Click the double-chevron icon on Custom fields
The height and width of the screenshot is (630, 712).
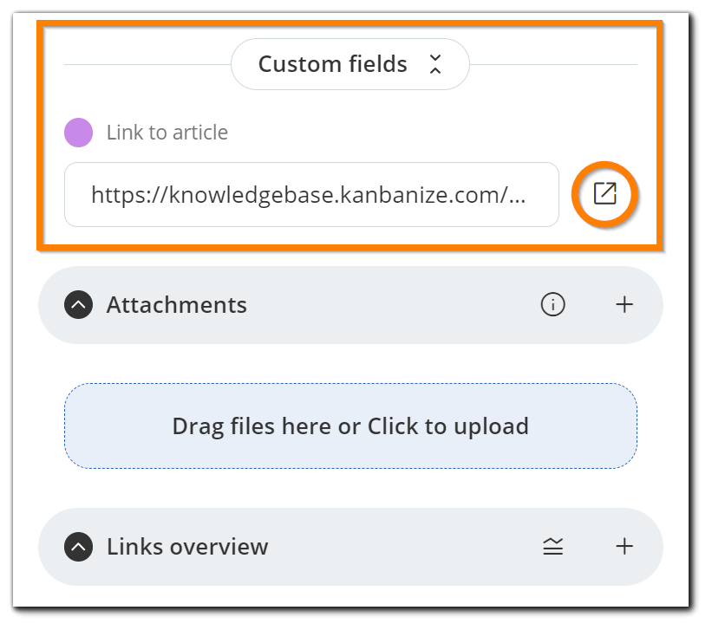[435, 63]
